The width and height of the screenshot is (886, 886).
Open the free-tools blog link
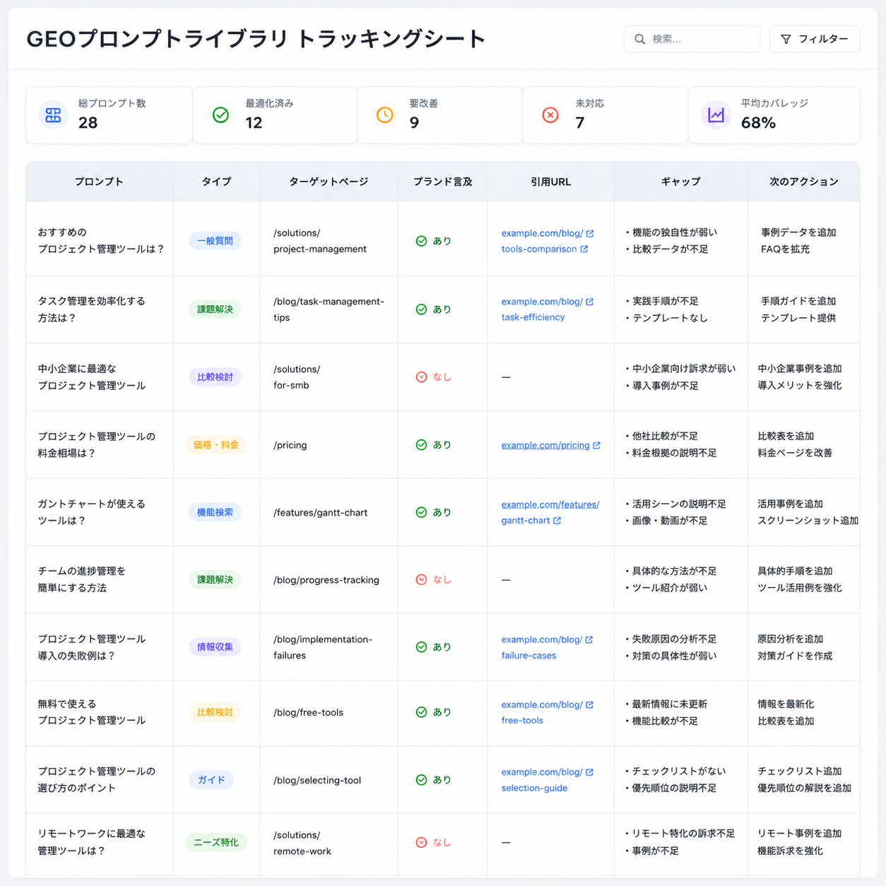pos(543,712)
